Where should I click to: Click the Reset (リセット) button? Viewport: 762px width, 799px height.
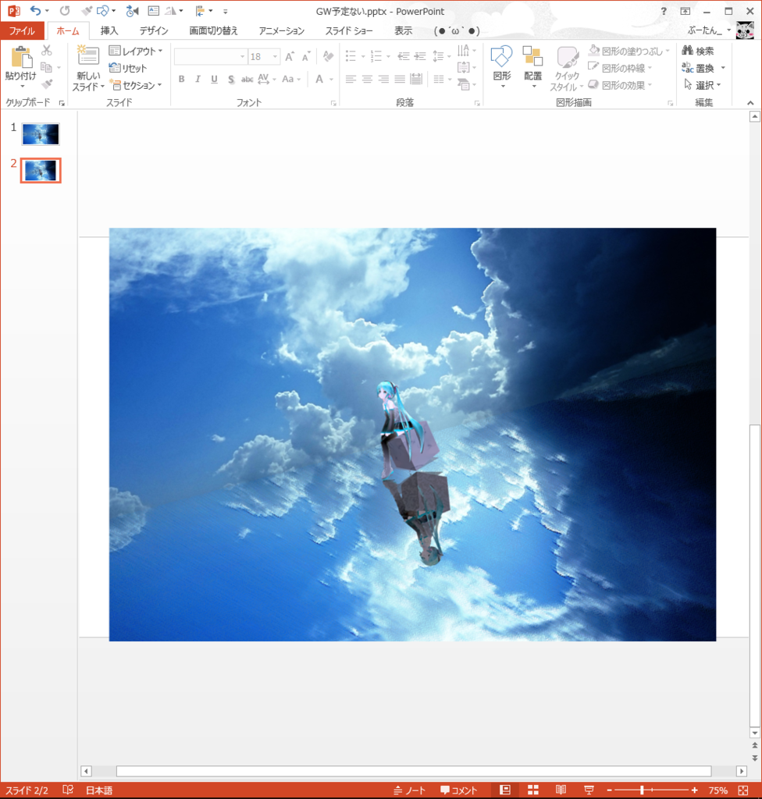coord(128,68)
